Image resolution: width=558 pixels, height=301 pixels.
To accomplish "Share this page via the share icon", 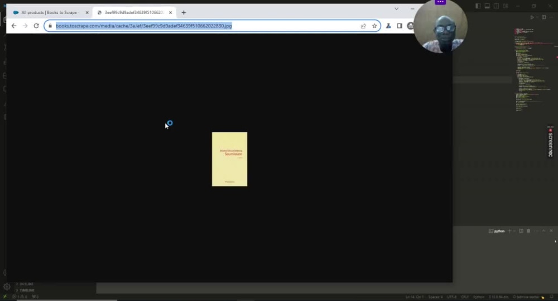I will pyautogui.click(x=363, y=26).
